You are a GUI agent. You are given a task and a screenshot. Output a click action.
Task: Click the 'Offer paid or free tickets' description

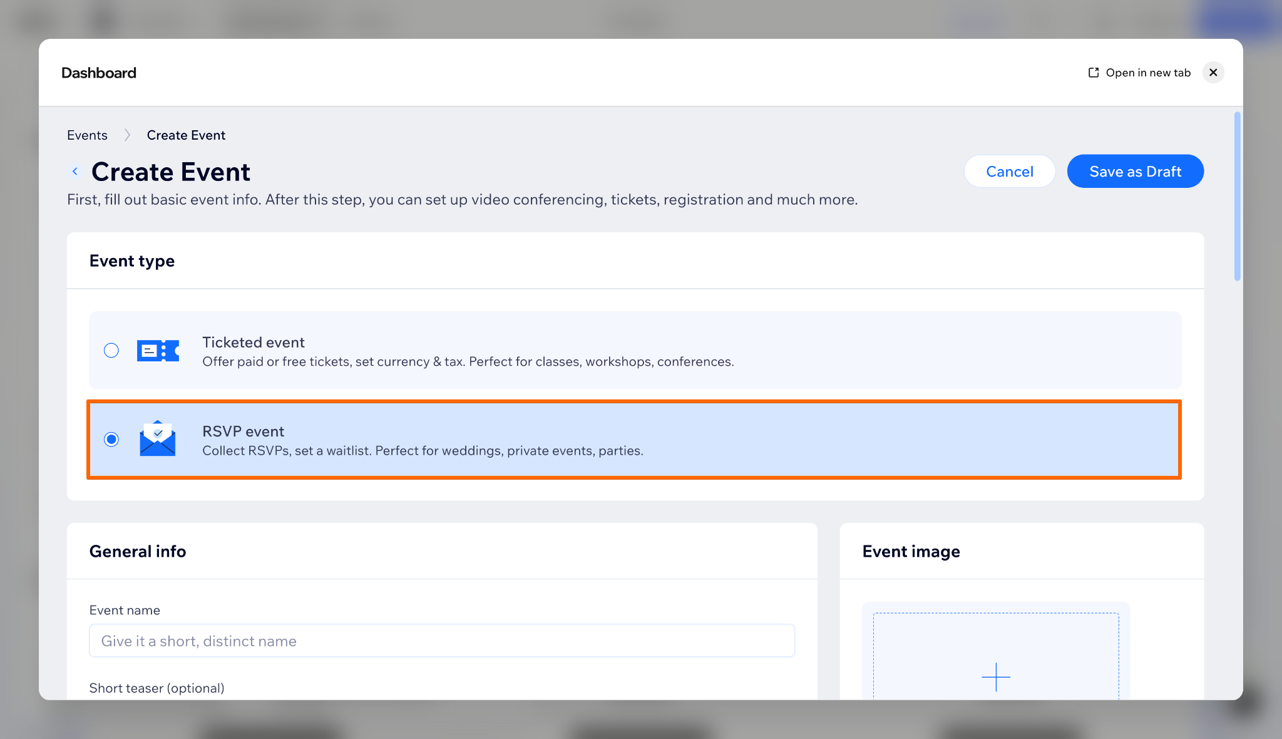[468, 361]
